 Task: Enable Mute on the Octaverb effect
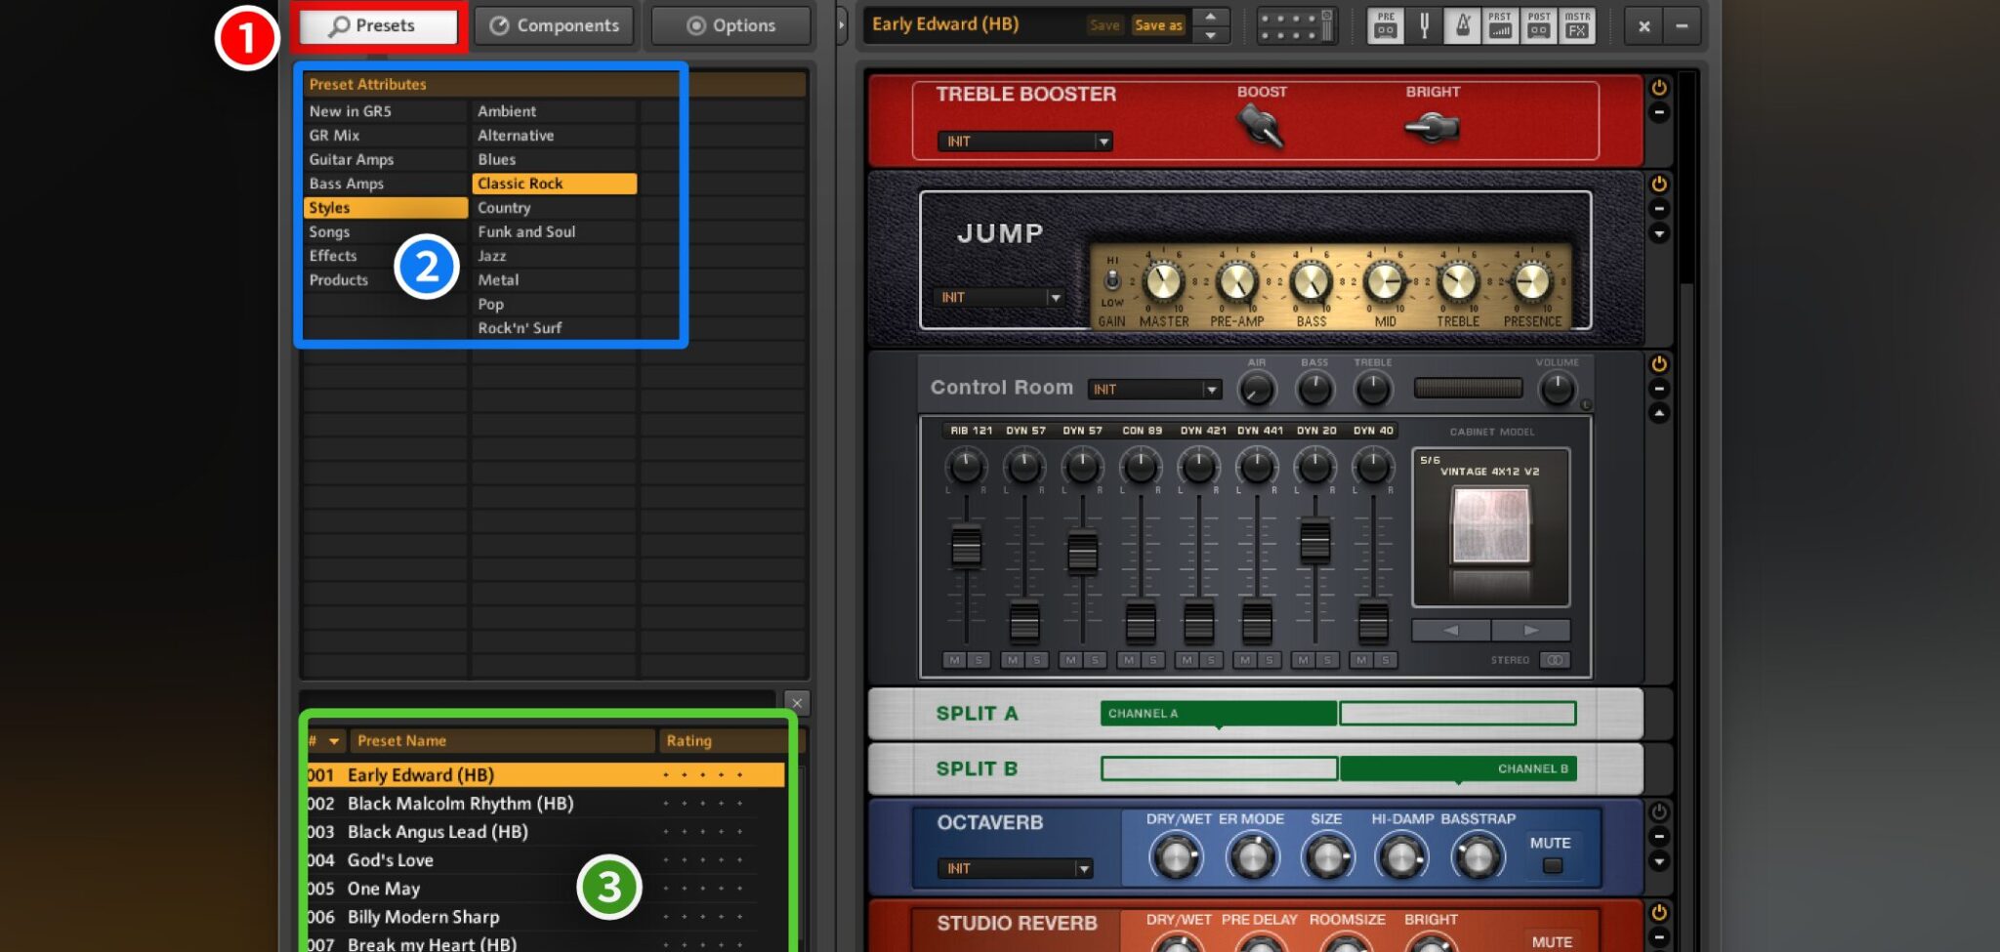tap(1551, 863)
